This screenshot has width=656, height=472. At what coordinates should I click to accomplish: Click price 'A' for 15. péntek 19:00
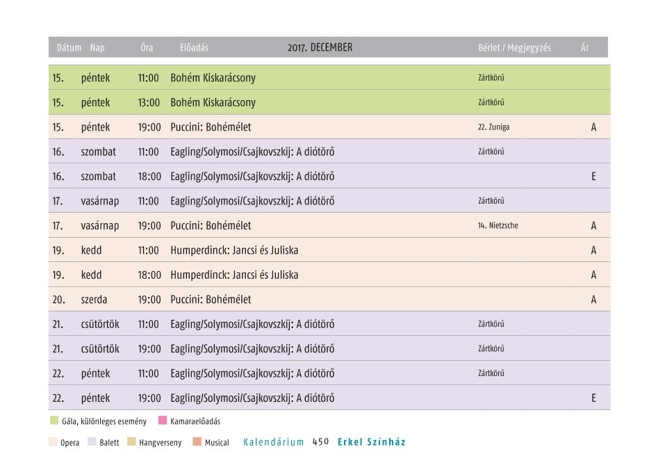[x=593, y=127]
